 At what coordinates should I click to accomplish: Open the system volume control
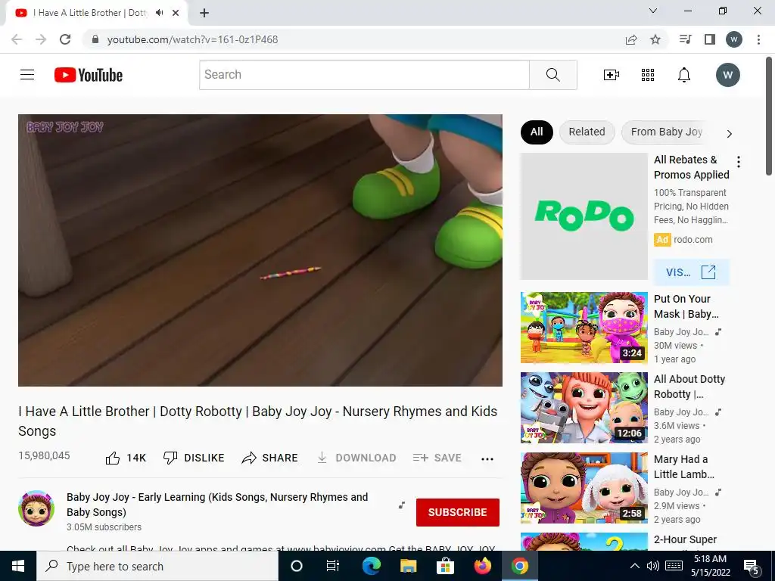[653, 566]
